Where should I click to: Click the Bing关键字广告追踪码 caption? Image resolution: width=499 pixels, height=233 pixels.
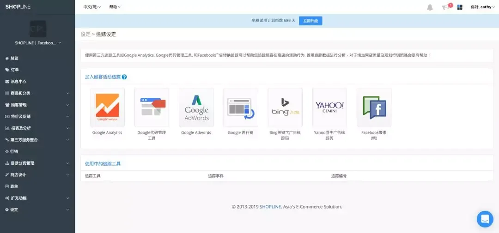point(285,135)
